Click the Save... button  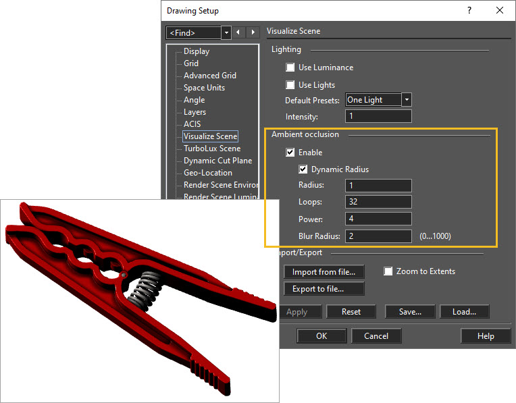point(410,312)
